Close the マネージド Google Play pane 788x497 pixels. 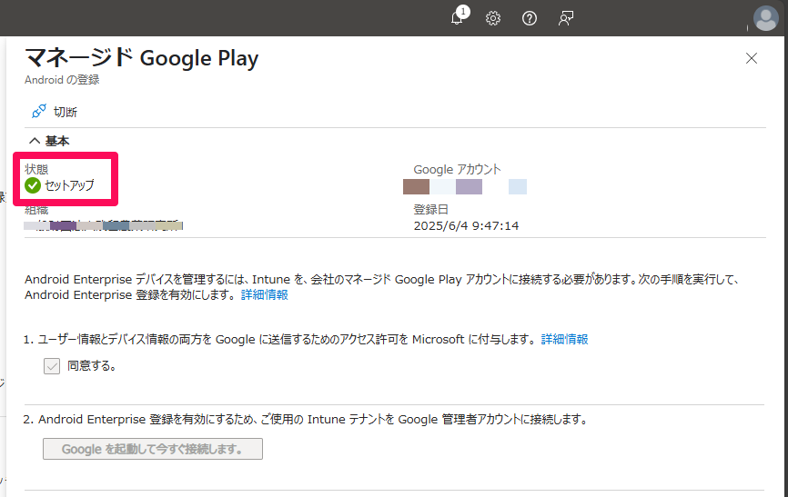(752, 58)
